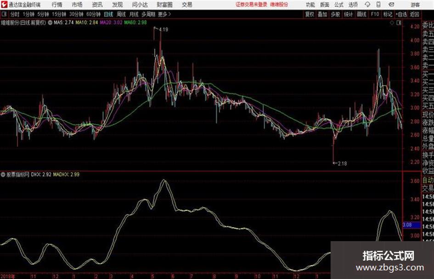This screenshot has width=434, height=279.
Task: Click the headset customer service icon
Action: point(367,5)
